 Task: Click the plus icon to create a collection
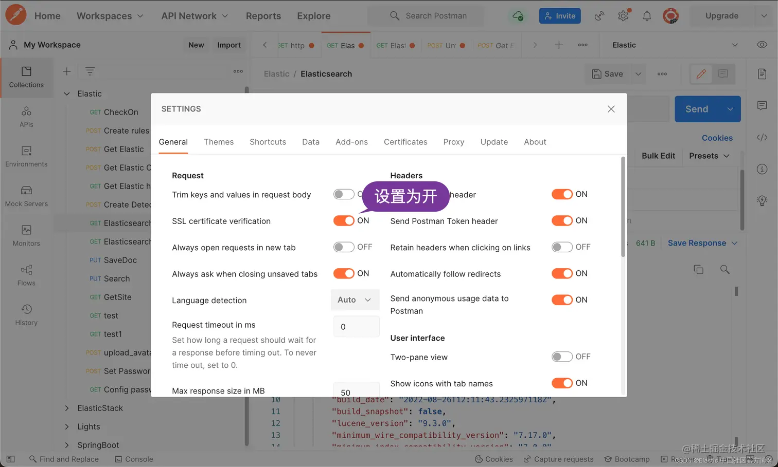pos(67,71)
